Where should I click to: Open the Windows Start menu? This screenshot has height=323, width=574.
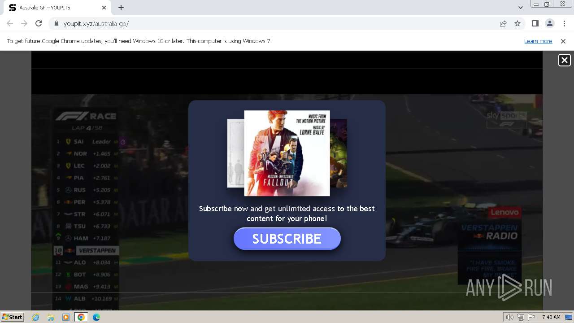point(12,317)
